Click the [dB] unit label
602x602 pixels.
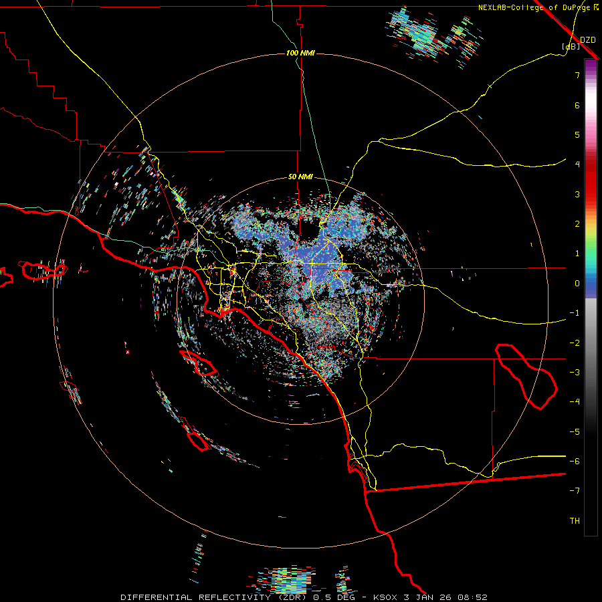point(571,46)
